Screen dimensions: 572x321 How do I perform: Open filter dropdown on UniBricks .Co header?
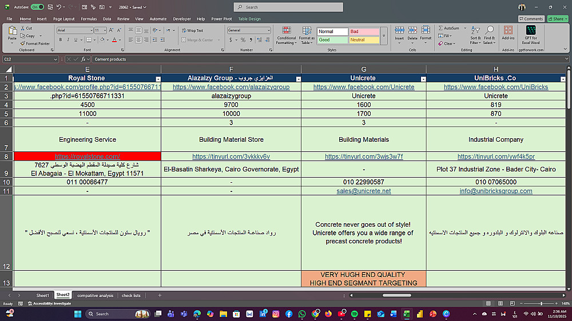tap(563, 79)
